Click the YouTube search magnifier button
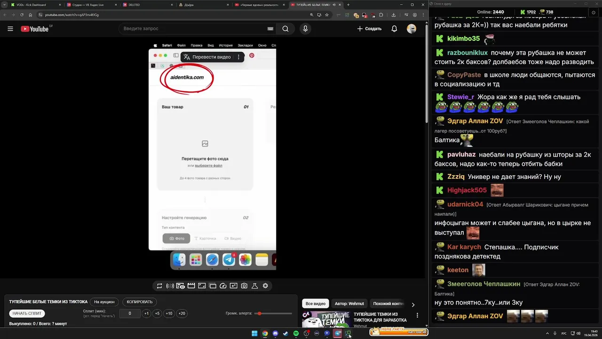 (285, 29)
